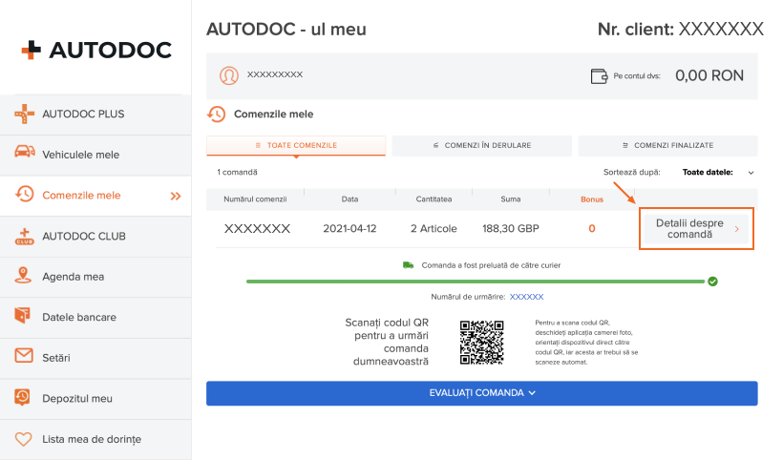Click the user avatar icon
The width and height of the screenshot is (783, 460).
[229, 75]
